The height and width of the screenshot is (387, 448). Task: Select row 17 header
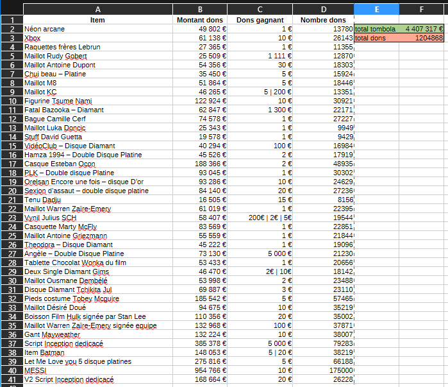[x=12, y=164]
